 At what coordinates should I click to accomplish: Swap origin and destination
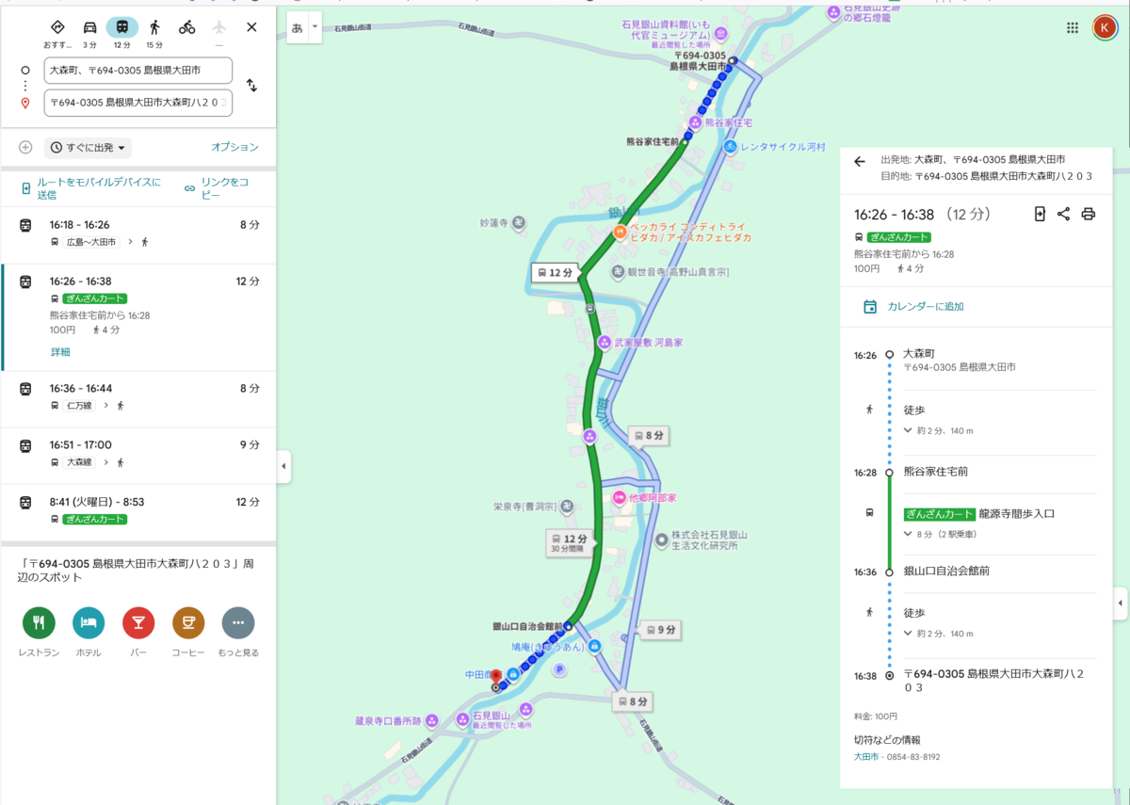tap(251, 86)
